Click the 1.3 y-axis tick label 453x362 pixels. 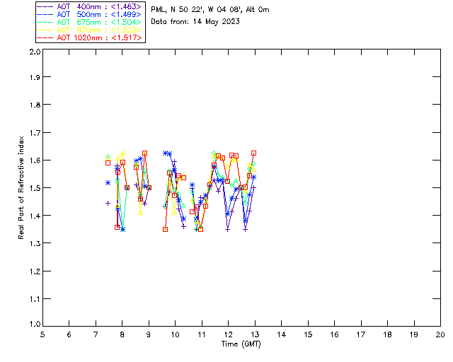click(35, 243)
